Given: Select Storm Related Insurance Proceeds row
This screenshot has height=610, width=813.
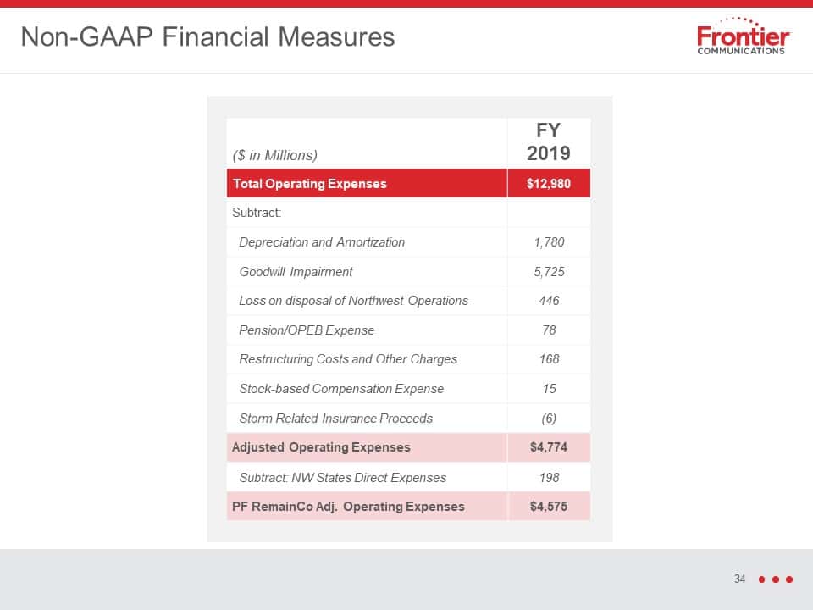Looking at the screenshot, I should 408,418.
